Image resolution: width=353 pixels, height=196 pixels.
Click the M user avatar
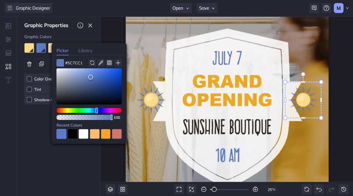(x=338, y=8)
